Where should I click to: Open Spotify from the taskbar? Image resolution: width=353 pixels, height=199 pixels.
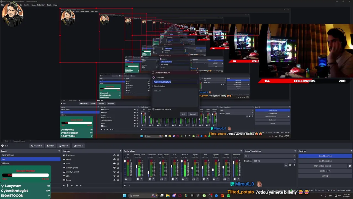pyautogui.click(x=228, y=196)
